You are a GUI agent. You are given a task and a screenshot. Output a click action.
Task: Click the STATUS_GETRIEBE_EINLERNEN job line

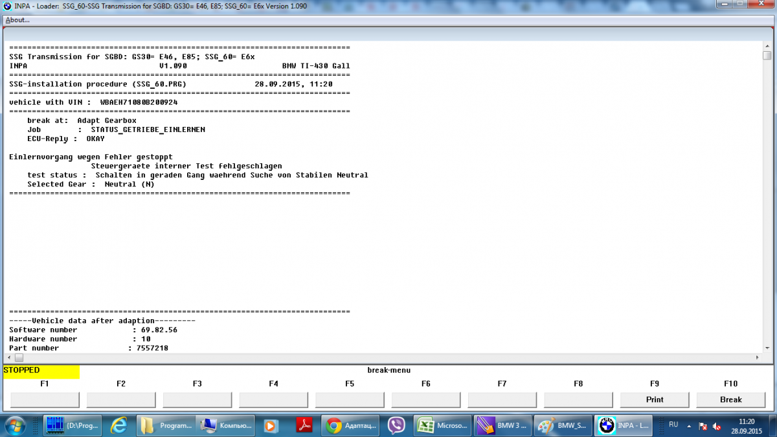[117, 129]
